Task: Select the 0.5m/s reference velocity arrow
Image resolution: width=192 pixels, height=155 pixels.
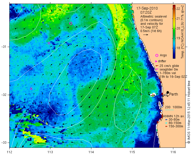Action: [x=146, y=35]
